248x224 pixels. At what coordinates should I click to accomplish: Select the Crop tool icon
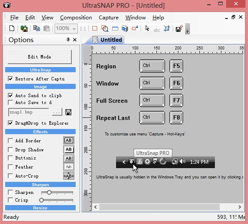point(167,28)
